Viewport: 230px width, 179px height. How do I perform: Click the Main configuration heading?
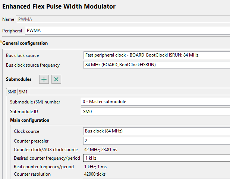point(29,120)
